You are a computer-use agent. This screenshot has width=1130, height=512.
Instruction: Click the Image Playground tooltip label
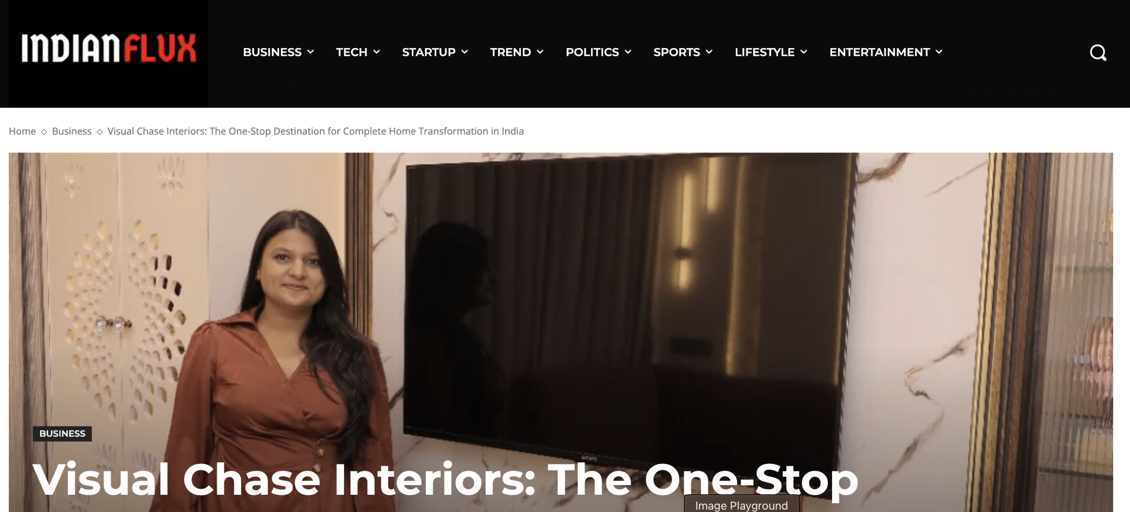coord(742,505)
